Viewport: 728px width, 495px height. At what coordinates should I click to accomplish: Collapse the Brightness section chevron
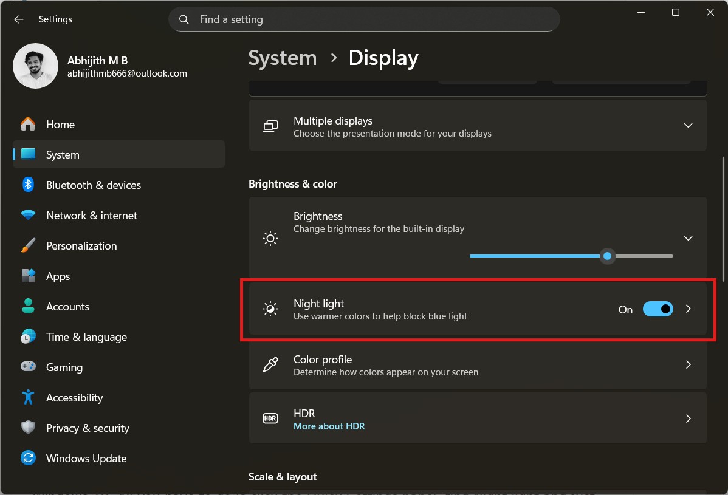click(x=688, y=238)
